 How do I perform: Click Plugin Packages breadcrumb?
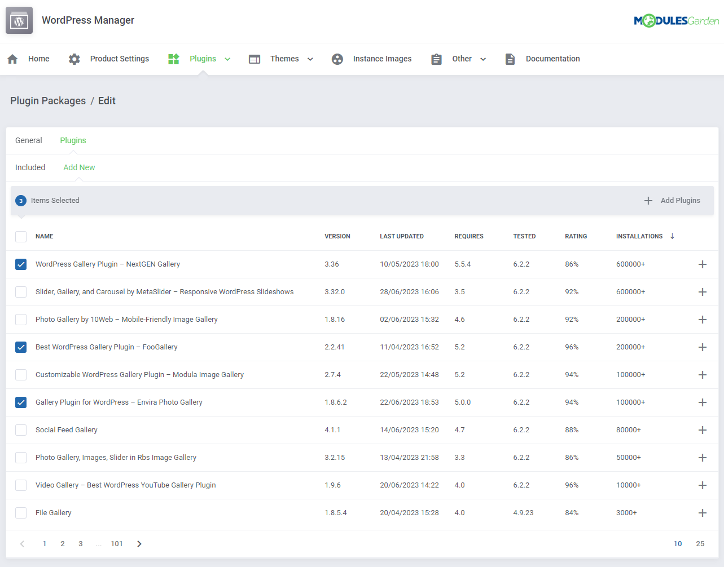[x=48, y=101]
